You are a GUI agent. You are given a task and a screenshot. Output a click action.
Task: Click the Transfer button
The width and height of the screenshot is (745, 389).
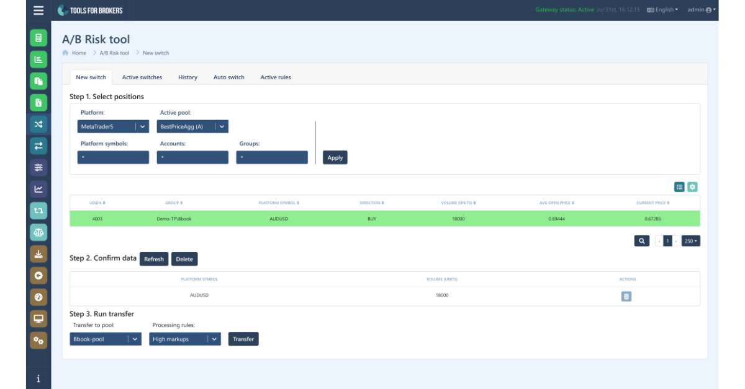click(x=243, y=339)
